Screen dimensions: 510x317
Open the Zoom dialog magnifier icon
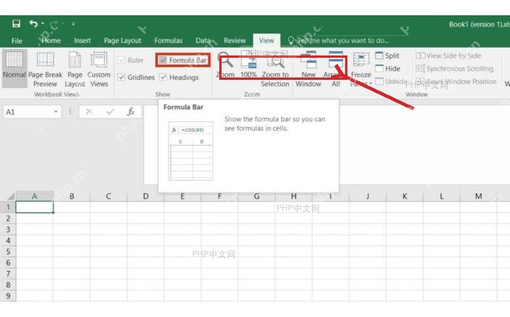[225, 60]
